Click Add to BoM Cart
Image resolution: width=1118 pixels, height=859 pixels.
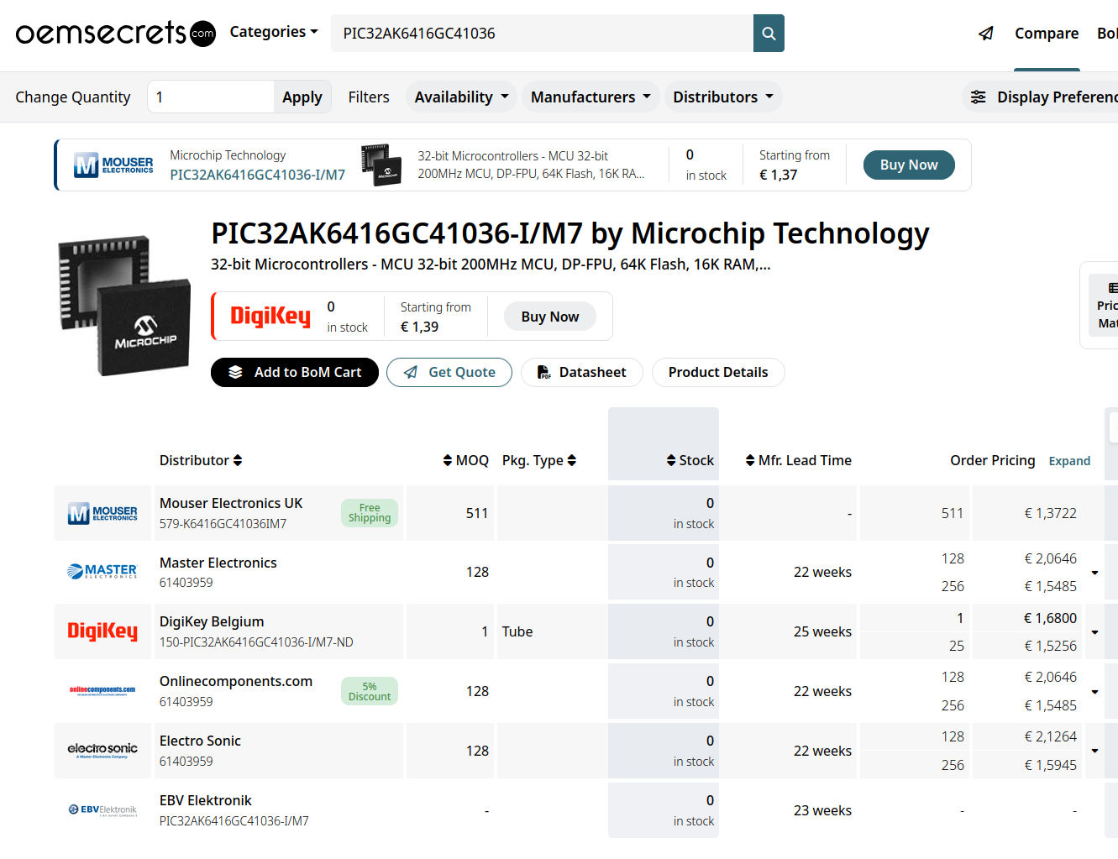click(295, 372)
